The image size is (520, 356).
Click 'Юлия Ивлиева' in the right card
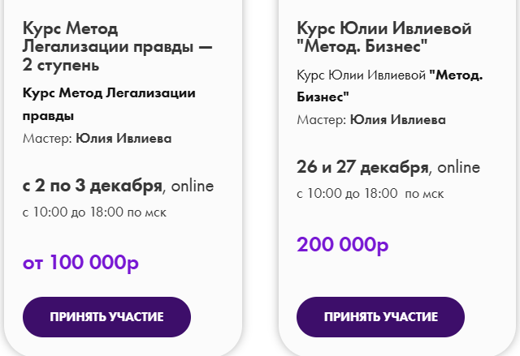tap(398, 120)
